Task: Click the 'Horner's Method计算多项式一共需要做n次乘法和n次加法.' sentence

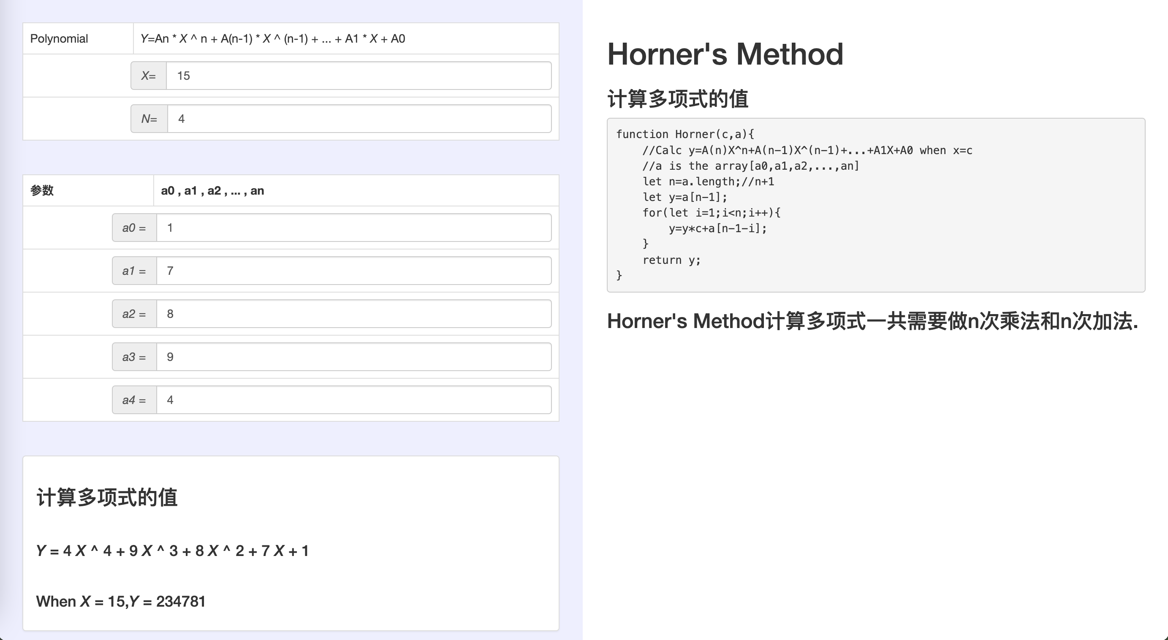Action: (x=873, y=321)
